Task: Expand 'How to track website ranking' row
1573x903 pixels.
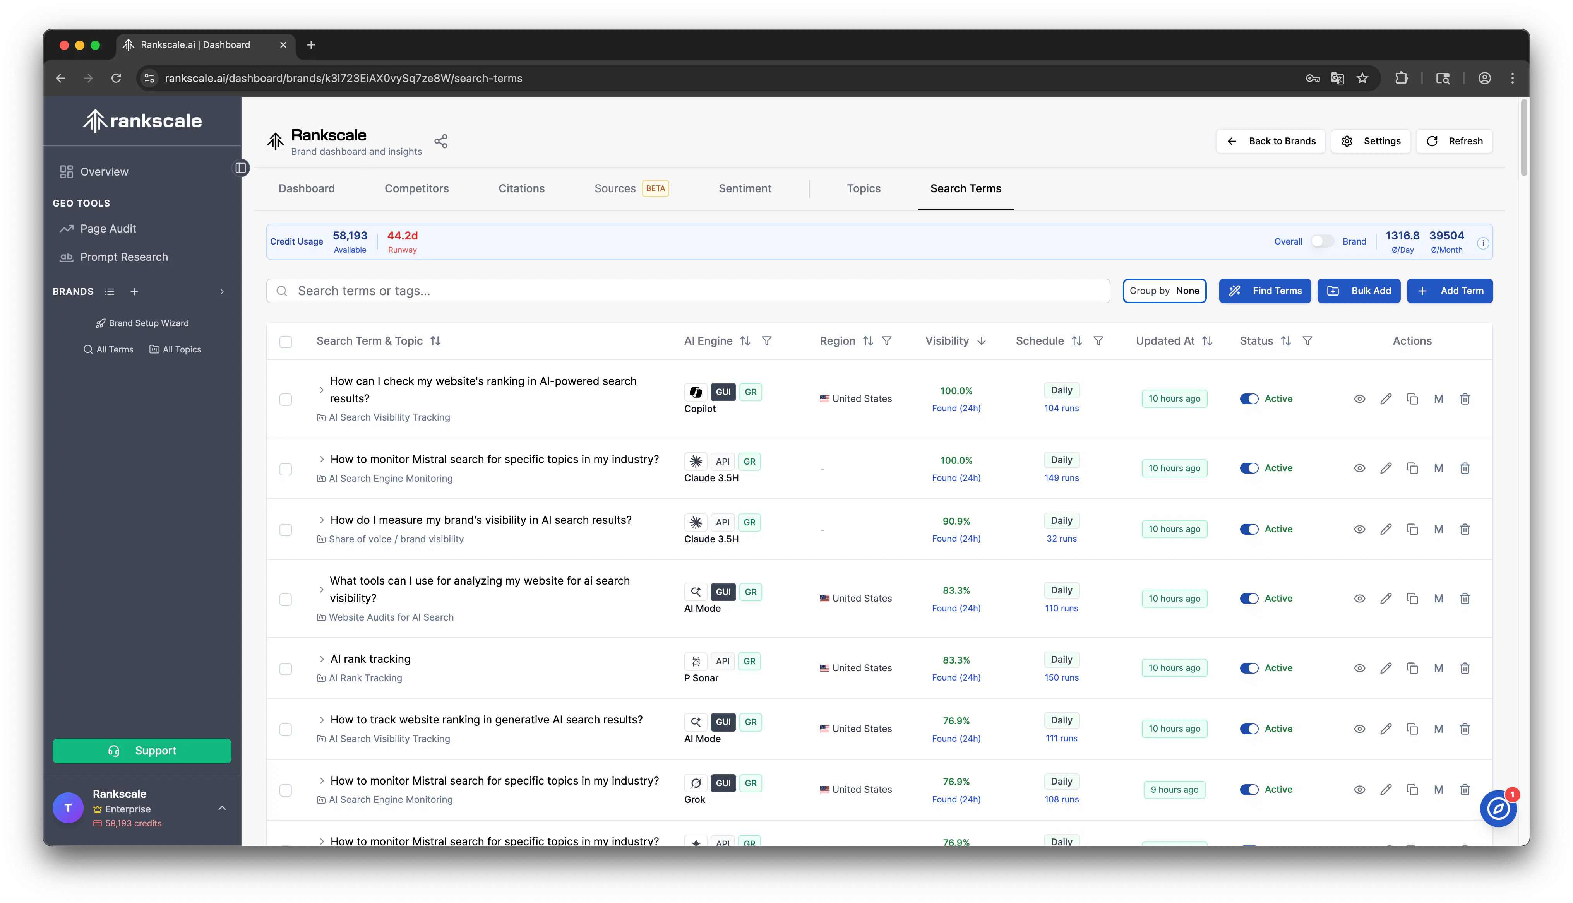Action: (321, 720)
